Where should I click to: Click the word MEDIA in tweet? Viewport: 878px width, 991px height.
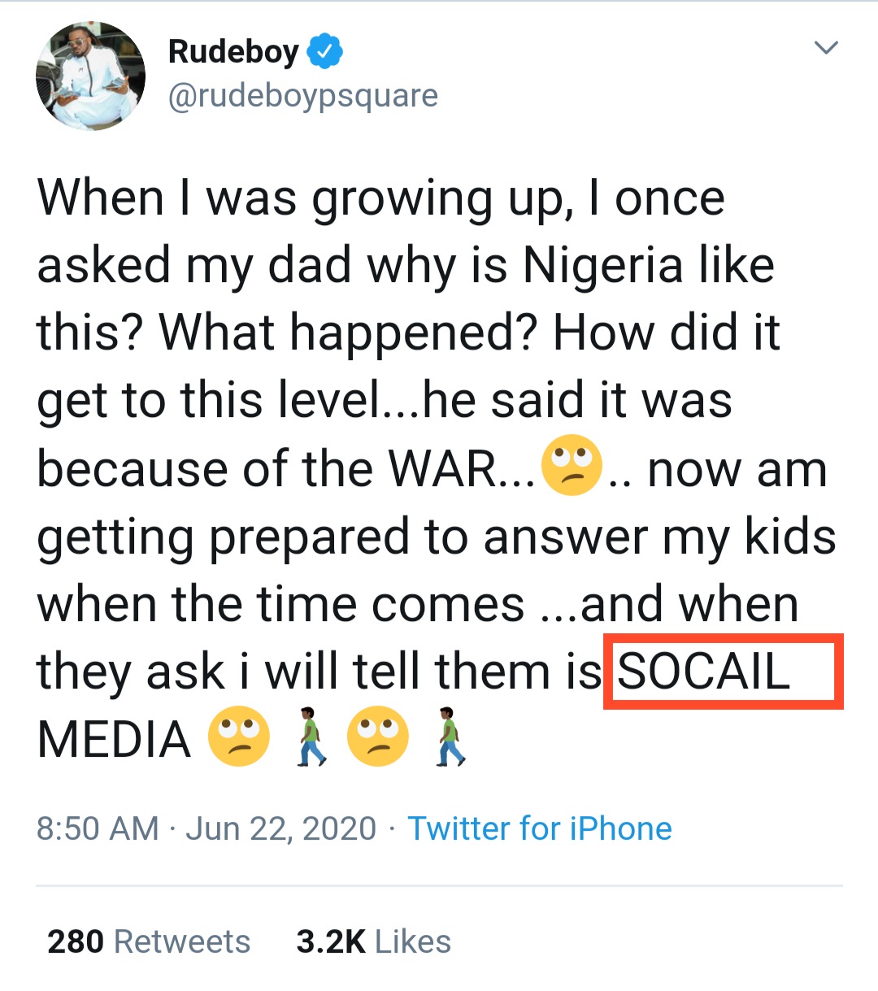[x=114, y=740]
